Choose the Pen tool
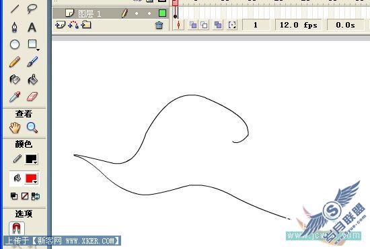This screenshot has width=370, height=249. click(15, 27)
